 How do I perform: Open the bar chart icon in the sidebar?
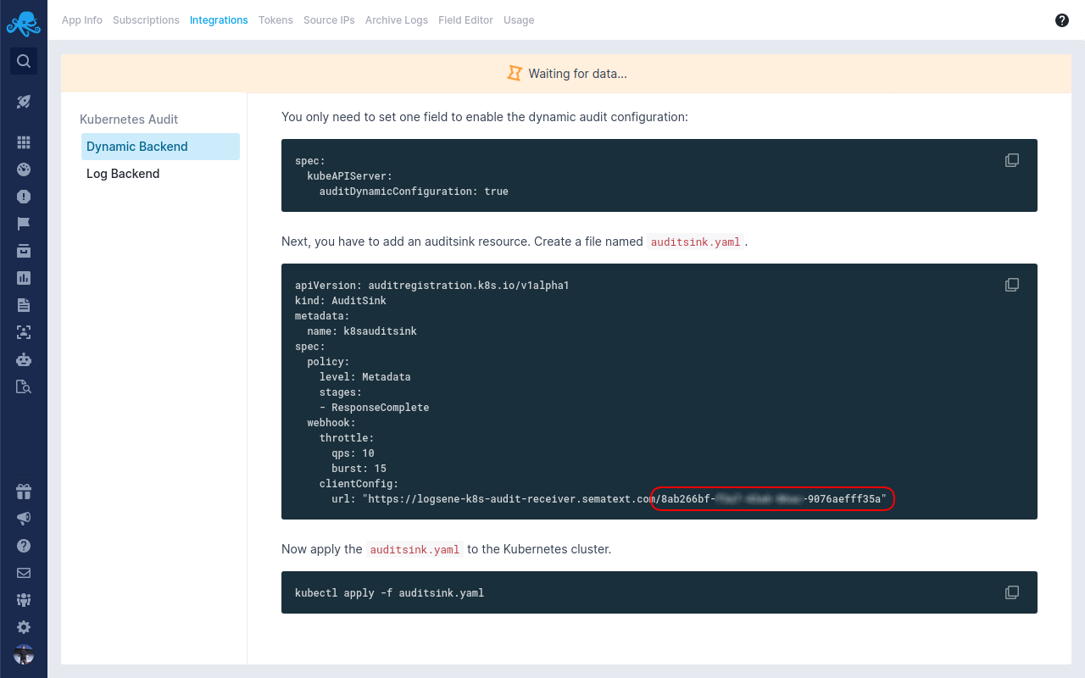[24, 278]
